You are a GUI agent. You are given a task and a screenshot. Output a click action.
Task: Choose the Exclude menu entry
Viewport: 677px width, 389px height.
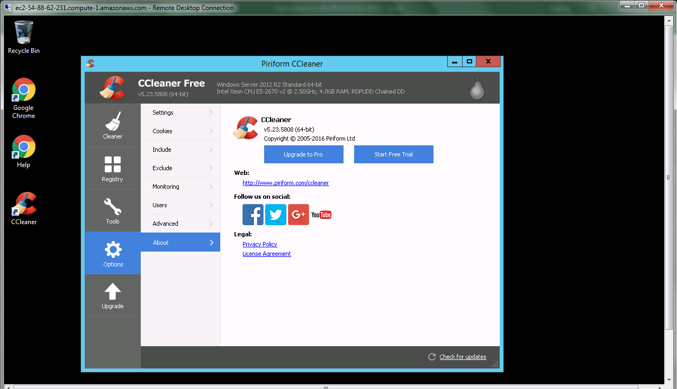coord(180,168)
